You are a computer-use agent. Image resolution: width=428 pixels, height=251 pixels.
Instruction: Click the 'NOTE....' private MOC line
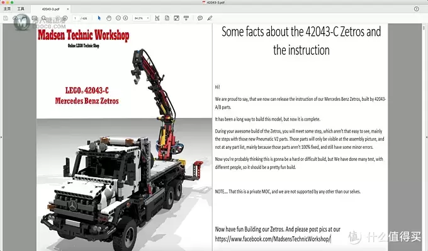click(x=288, y=192)
